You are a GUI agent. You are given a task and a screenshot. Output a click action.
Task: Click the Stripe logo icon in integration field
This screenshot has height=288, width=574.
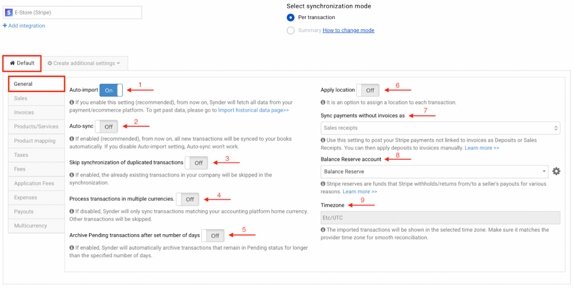pos(8,12)
